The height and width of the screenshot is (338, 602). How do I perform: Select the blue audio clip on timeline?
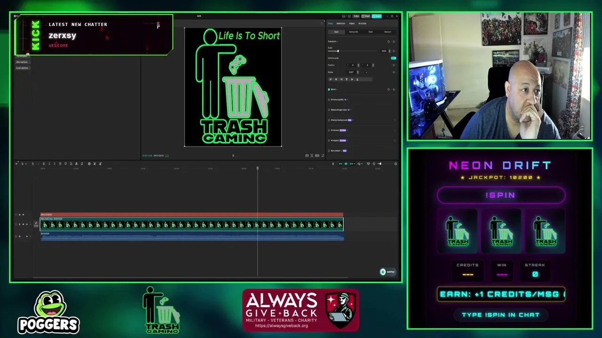tap(192, 237)
